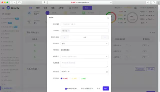Image resolution: width=160 pixels, height=92 pixels.
Task: Open the enterprise management nav item
Action: pos(73,8)
